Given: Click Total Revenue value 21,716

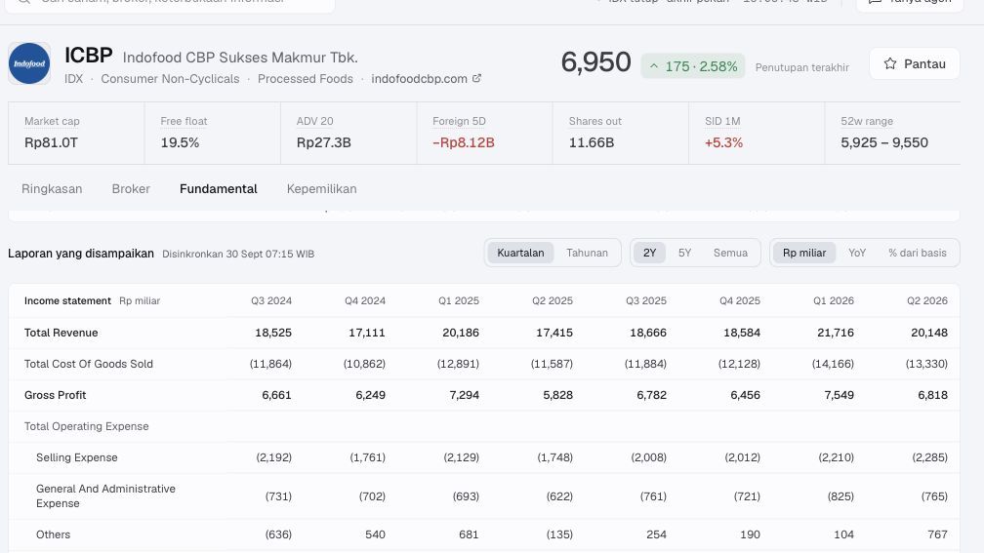Looking at the screenshot, I should (x=836, y=333).
